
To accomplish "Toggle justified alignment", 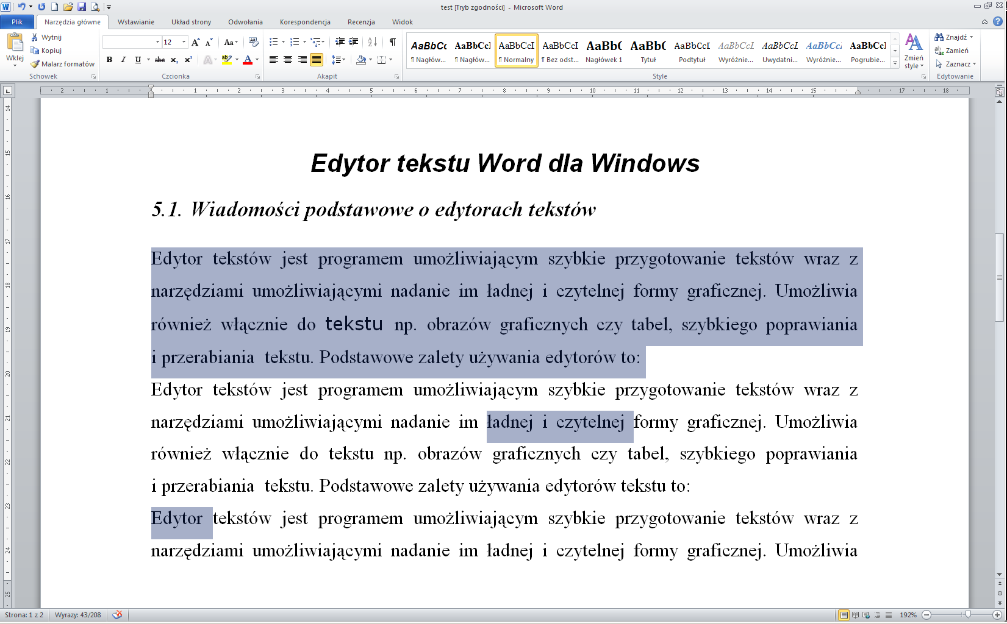I will (x=317, y=60).
